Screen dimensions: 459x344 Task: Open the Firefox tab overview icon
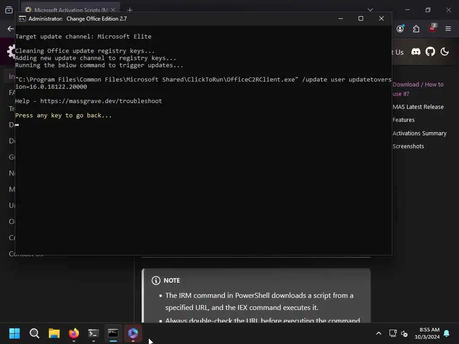[9, 10]
